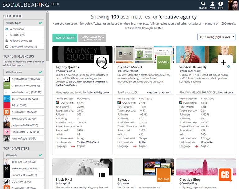Click the Agency Quotes Q profile logo

pyautogui.click(x=102, y=62)
